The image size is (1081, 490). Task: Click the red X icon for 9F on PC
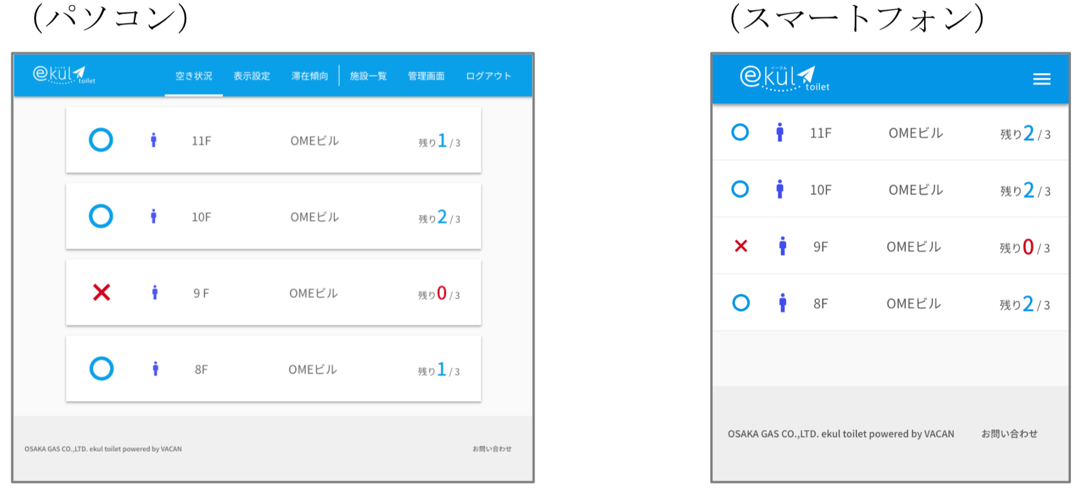click(x=101, y=292)
